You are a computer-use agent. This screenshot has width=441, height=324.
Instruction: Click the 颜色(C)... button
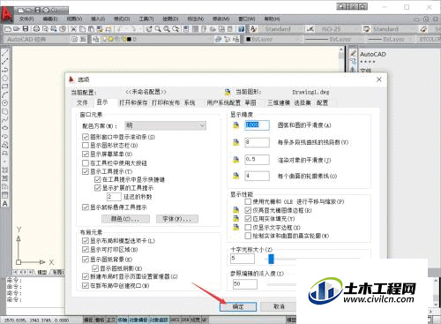tap(125, 219)
